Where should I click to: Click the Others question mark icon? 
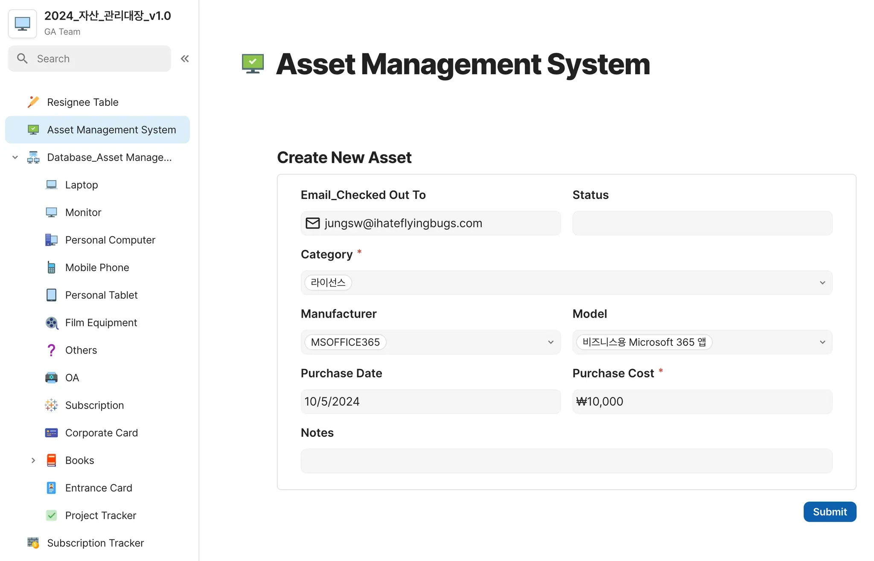tap(51, 350)
